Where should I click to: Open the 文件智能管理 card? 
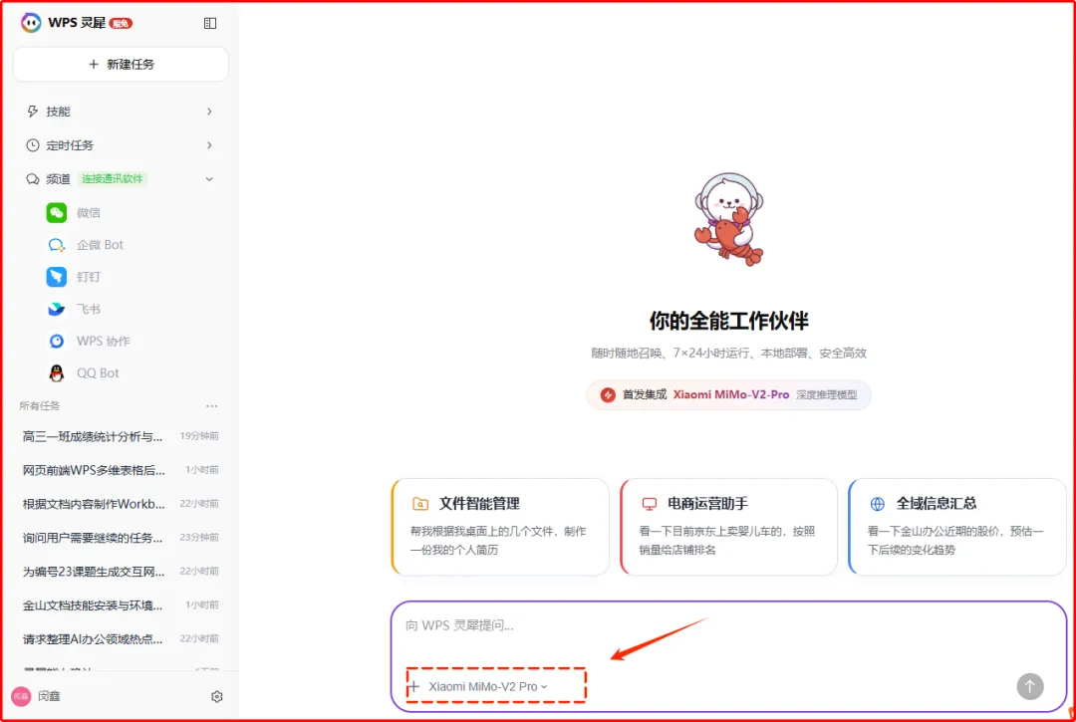pos(500,527)
